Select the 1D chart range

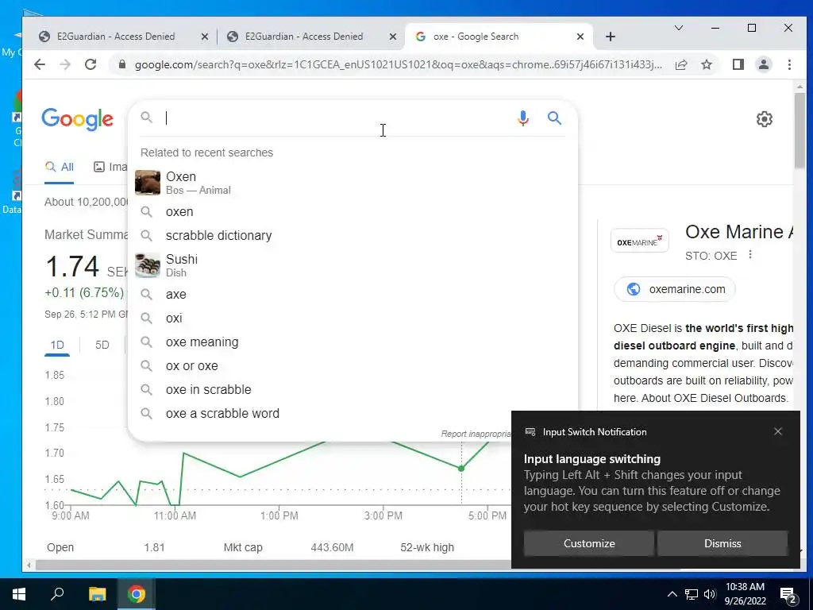pos(57,345)
